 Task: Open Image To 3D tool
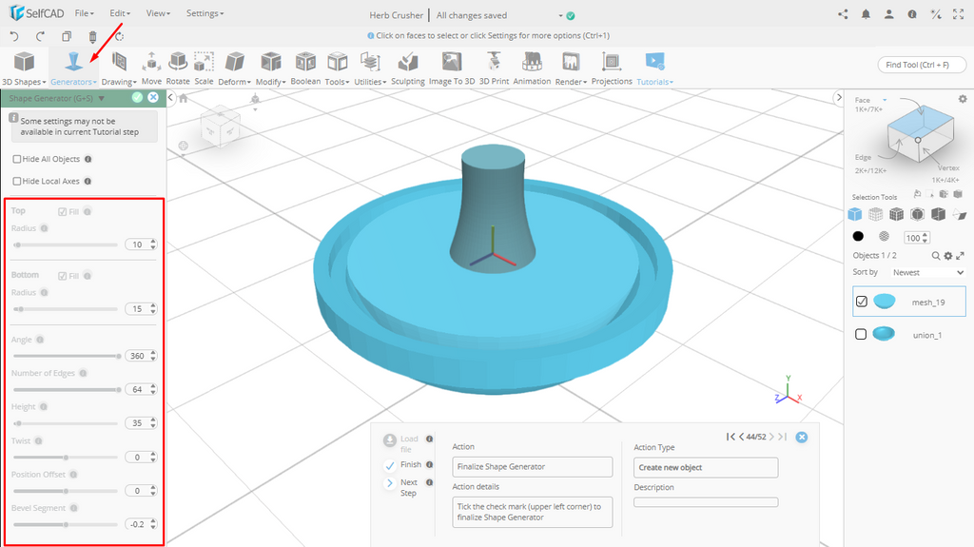pyautogui.click(x=452, y=68)
